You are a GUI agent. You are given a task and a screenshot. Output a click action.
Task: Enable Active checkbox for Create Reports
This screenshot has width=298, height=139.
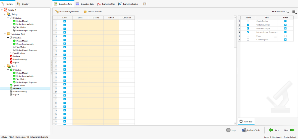coord(248,40)
